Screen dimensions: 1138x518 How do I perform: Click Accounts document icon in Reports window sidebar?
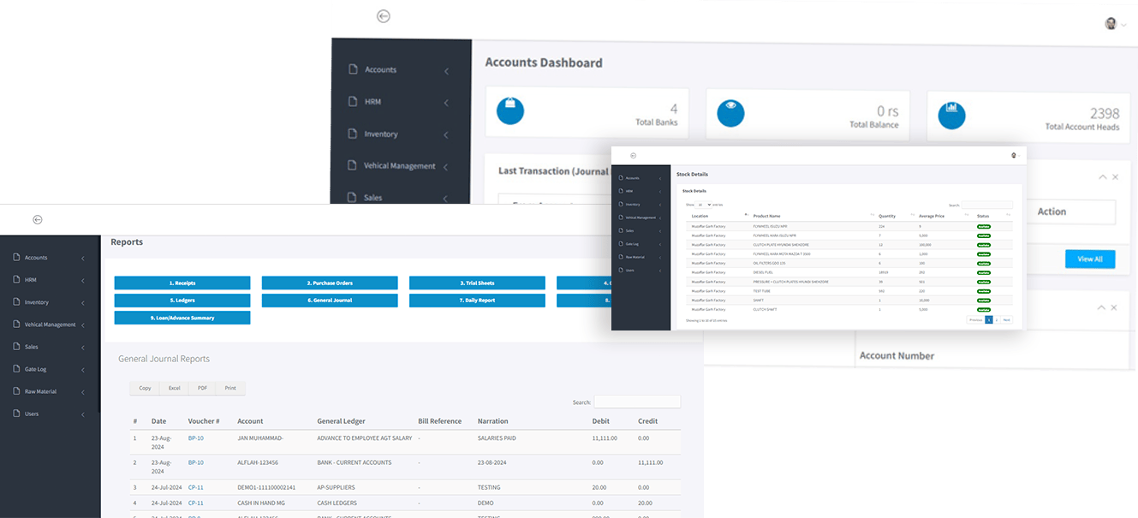pyautogui.click(x=15, y=257)
